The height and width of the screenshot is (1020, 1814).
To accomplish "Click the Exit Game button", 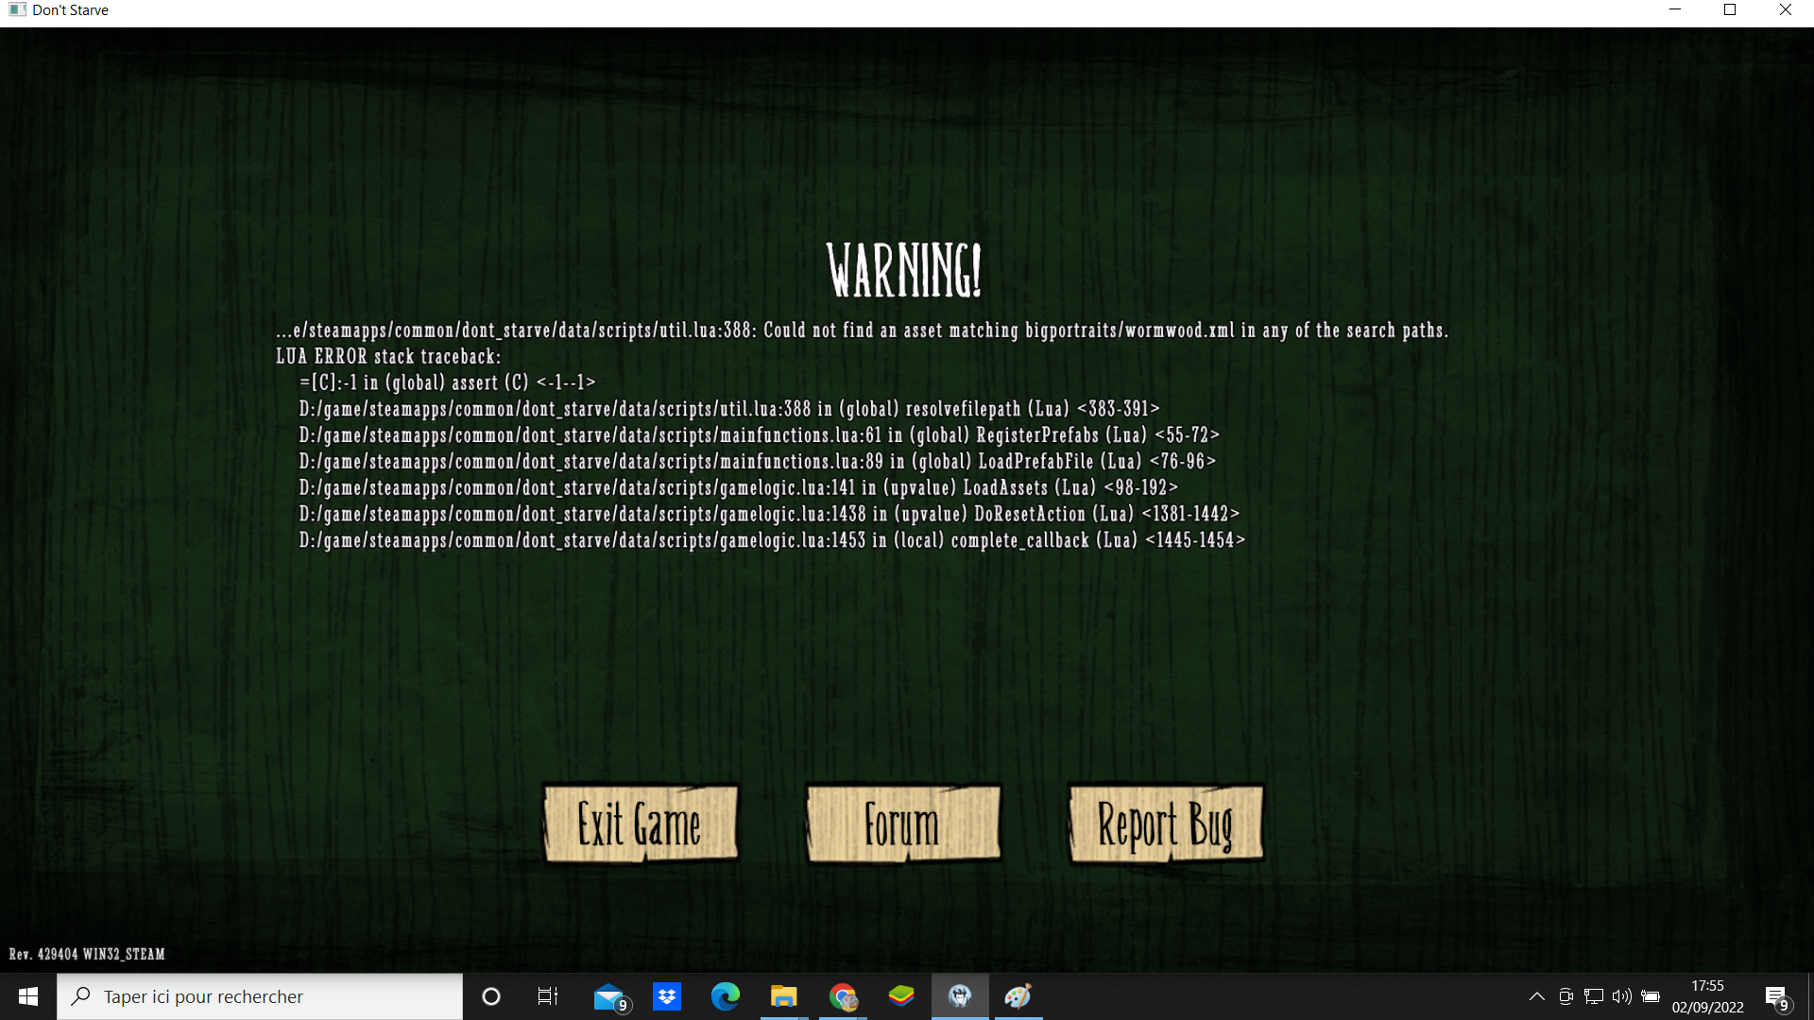I will [640, 824].
